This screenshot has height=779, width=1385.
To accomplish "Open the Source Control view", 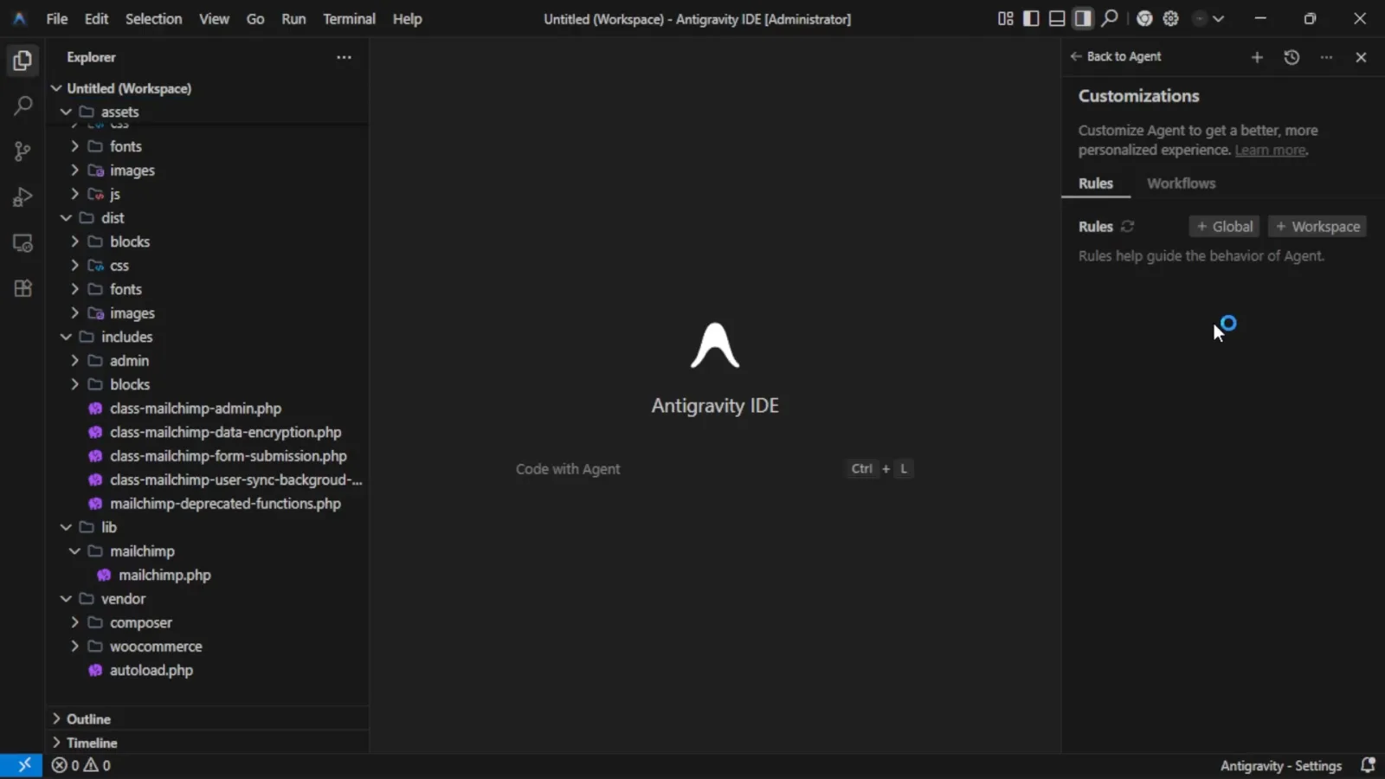I will pyautogui.click(x=23, y=151).
